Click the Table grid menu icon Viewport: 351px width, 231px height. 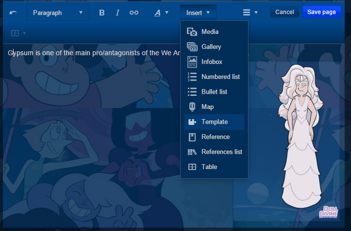(x=192, y=167)
